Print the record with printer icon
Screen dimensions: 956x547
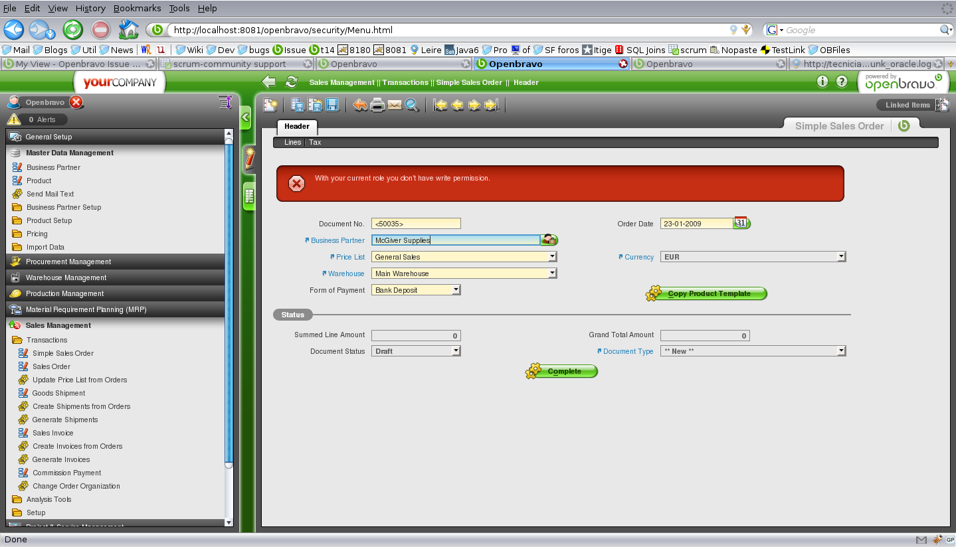pos(377,105)
